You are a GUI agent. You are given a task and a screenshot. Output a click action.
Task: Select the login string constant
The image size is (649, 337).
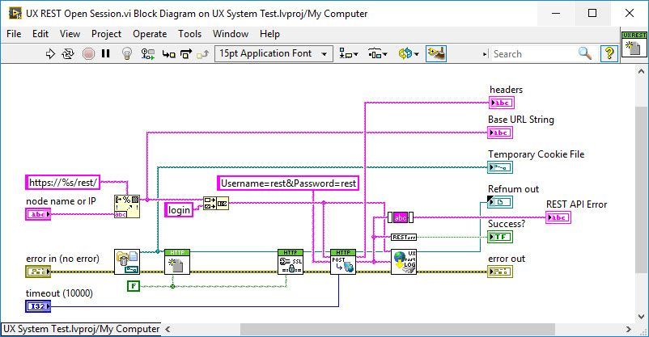point(179,210)
